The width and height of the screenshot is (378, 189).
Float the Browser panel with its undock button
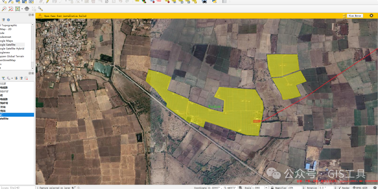tap(30, 15)
